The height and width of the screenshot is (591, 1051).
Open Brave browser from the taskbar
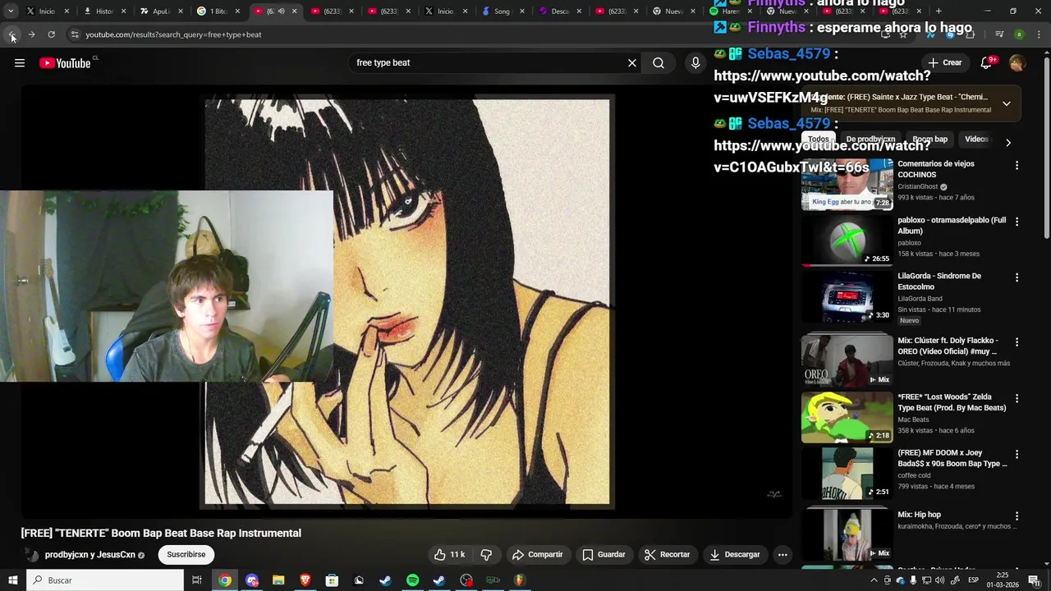tap(305, 580)
